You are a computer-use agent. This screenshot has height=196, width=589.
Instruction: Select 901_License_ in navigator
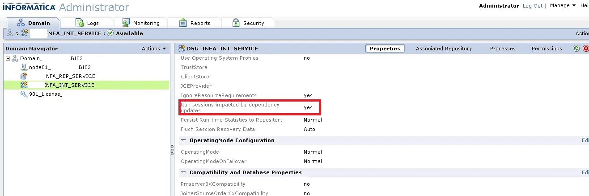46,94
